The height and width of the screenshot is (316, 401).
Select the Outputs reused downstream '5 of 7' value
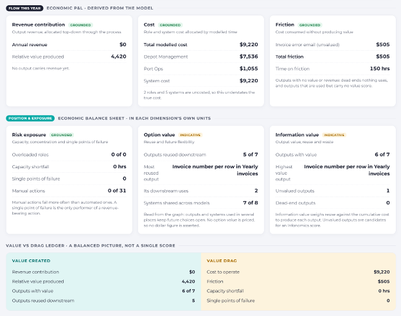251,154
